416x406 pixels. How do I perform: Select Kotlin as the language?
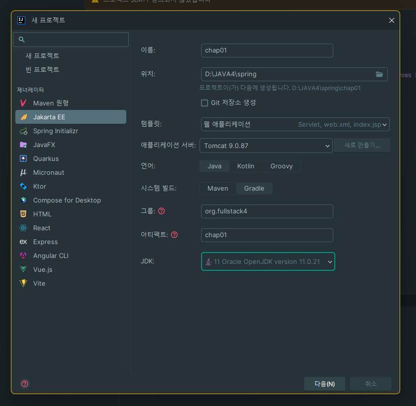click(x=246, y=166)
